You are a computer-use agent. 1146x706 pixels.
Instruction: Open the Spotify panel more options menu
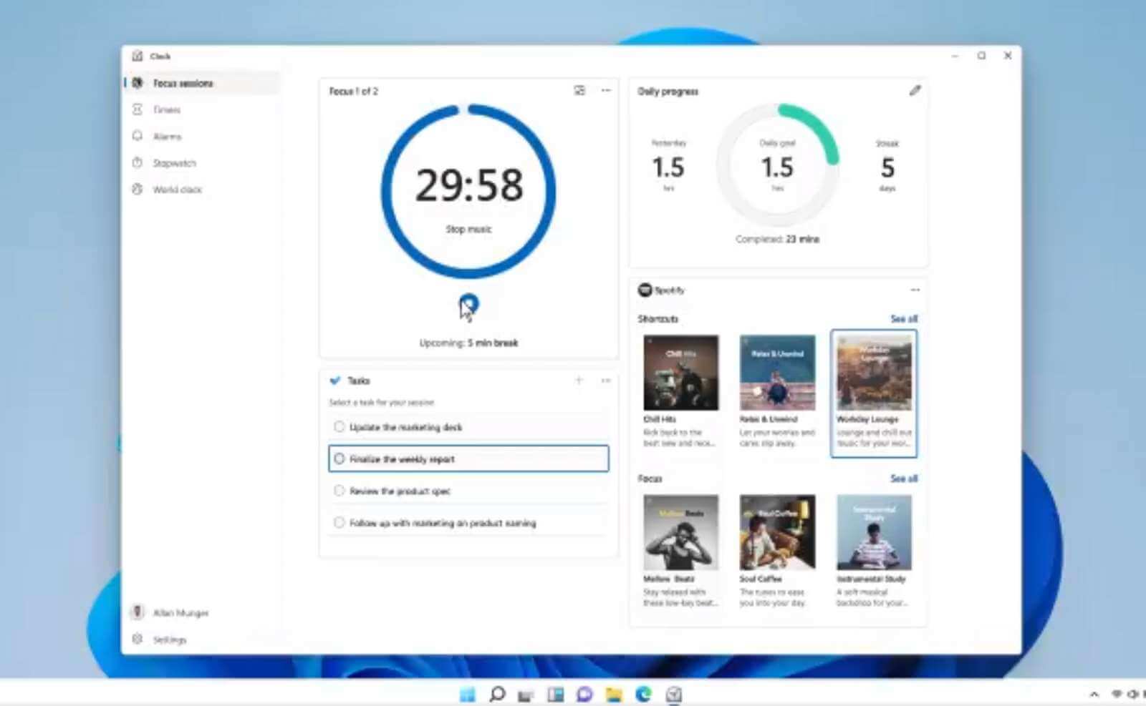(x=915, y=290)
